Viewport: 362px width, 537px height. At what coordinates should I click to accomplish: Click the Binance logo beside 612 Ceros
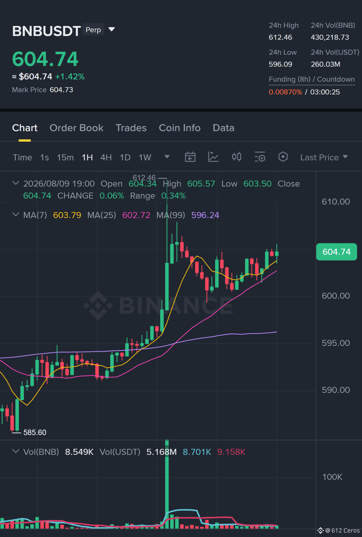320,531
